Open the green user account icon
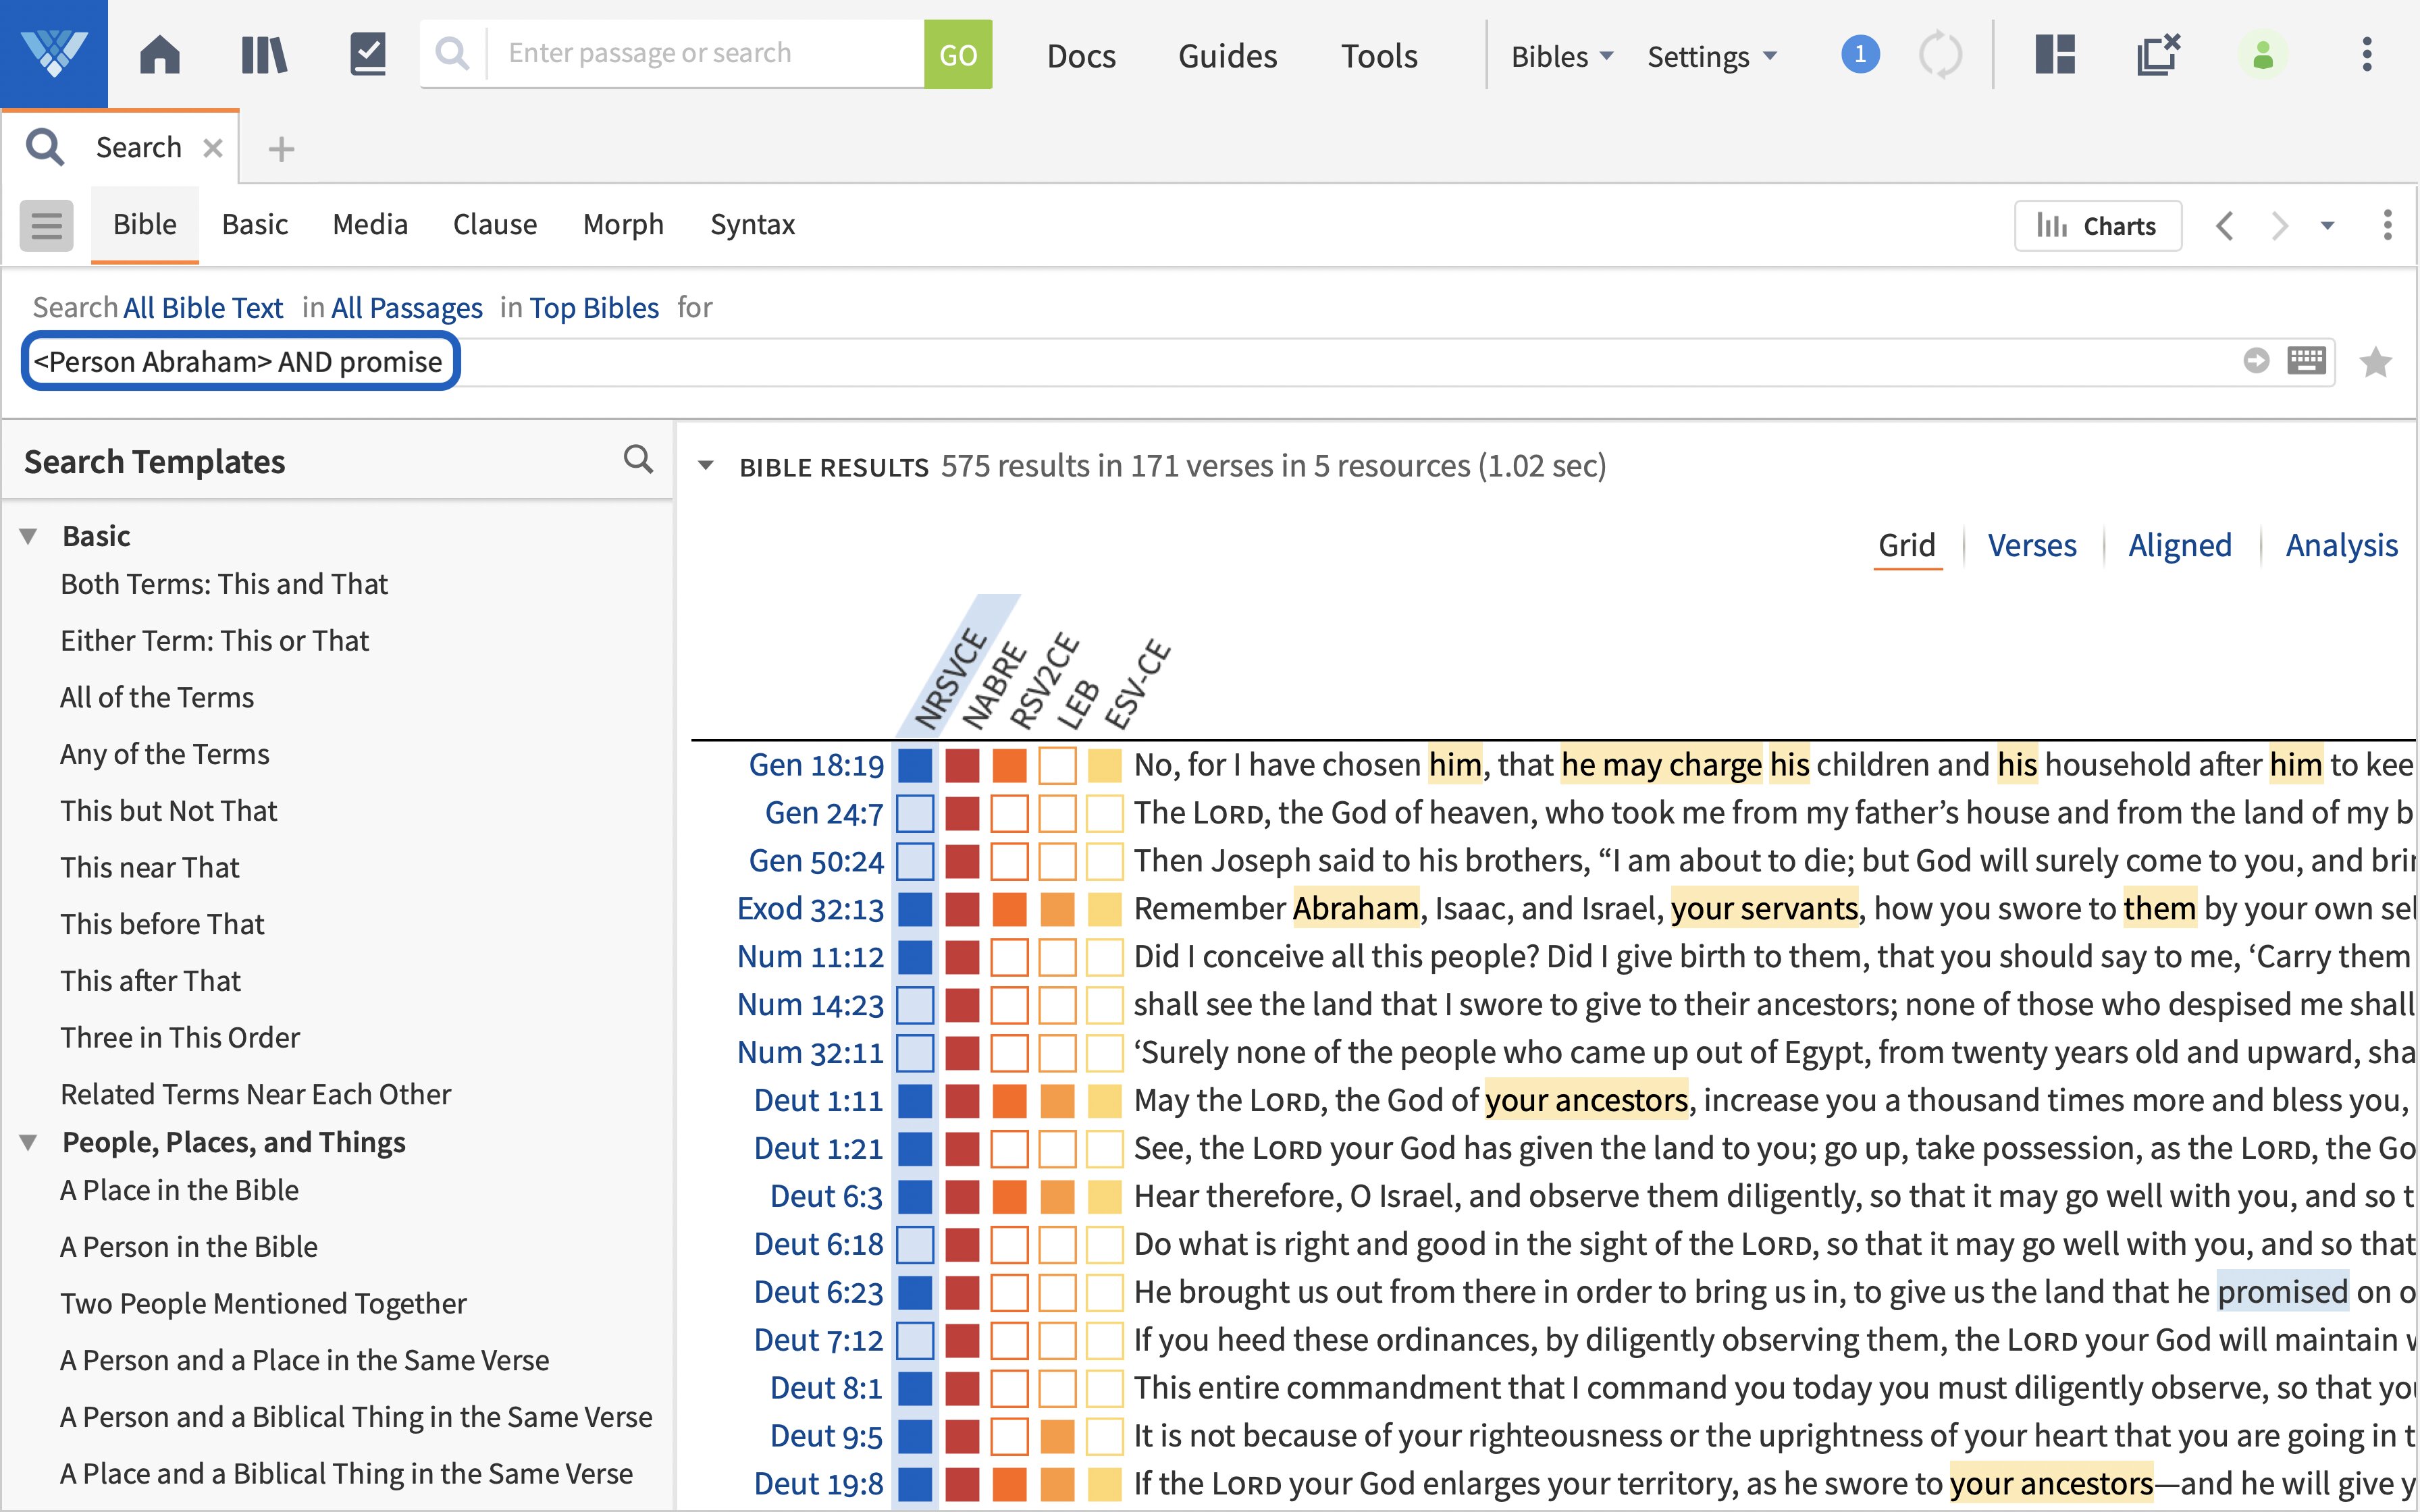This screenshot has height=1512, width=2420. click(2263, 54)
